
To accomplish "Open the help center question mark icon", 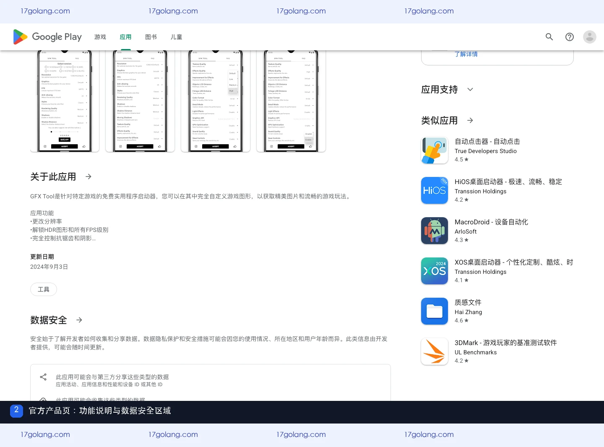I will click(569, 37).
